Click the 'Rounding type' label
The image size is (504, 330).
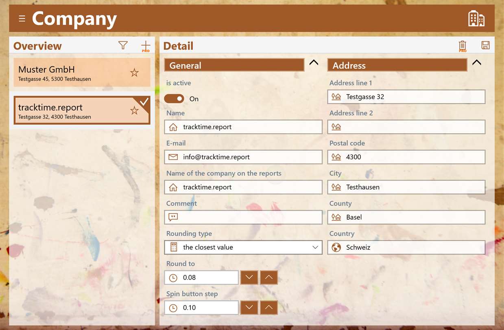pos(189,234)
